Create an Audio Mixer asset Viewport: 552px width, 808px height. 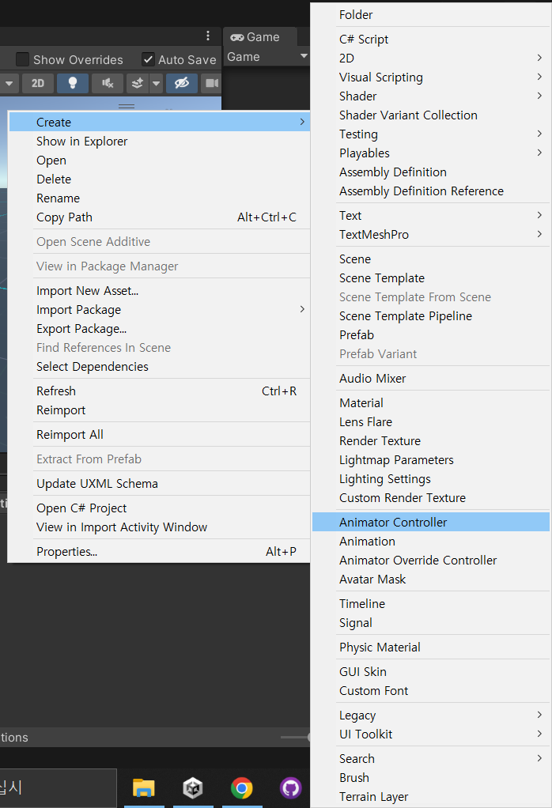(431, 379)
